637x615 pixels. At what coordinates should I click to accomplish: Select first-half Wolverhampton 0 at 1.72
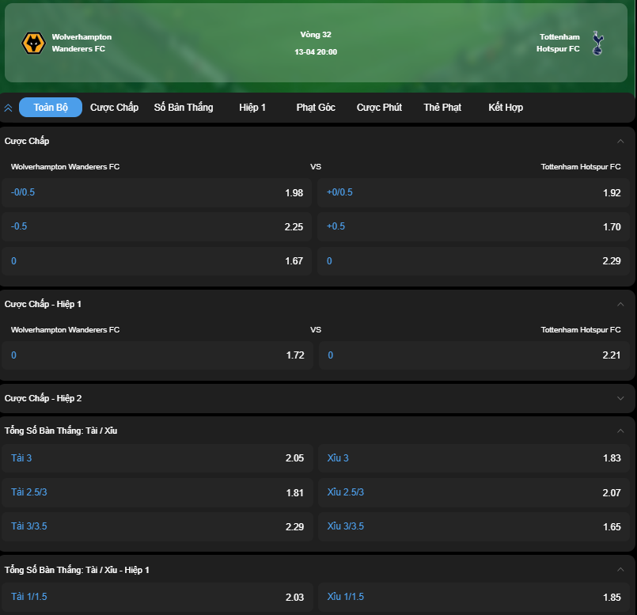pos(157,355)
